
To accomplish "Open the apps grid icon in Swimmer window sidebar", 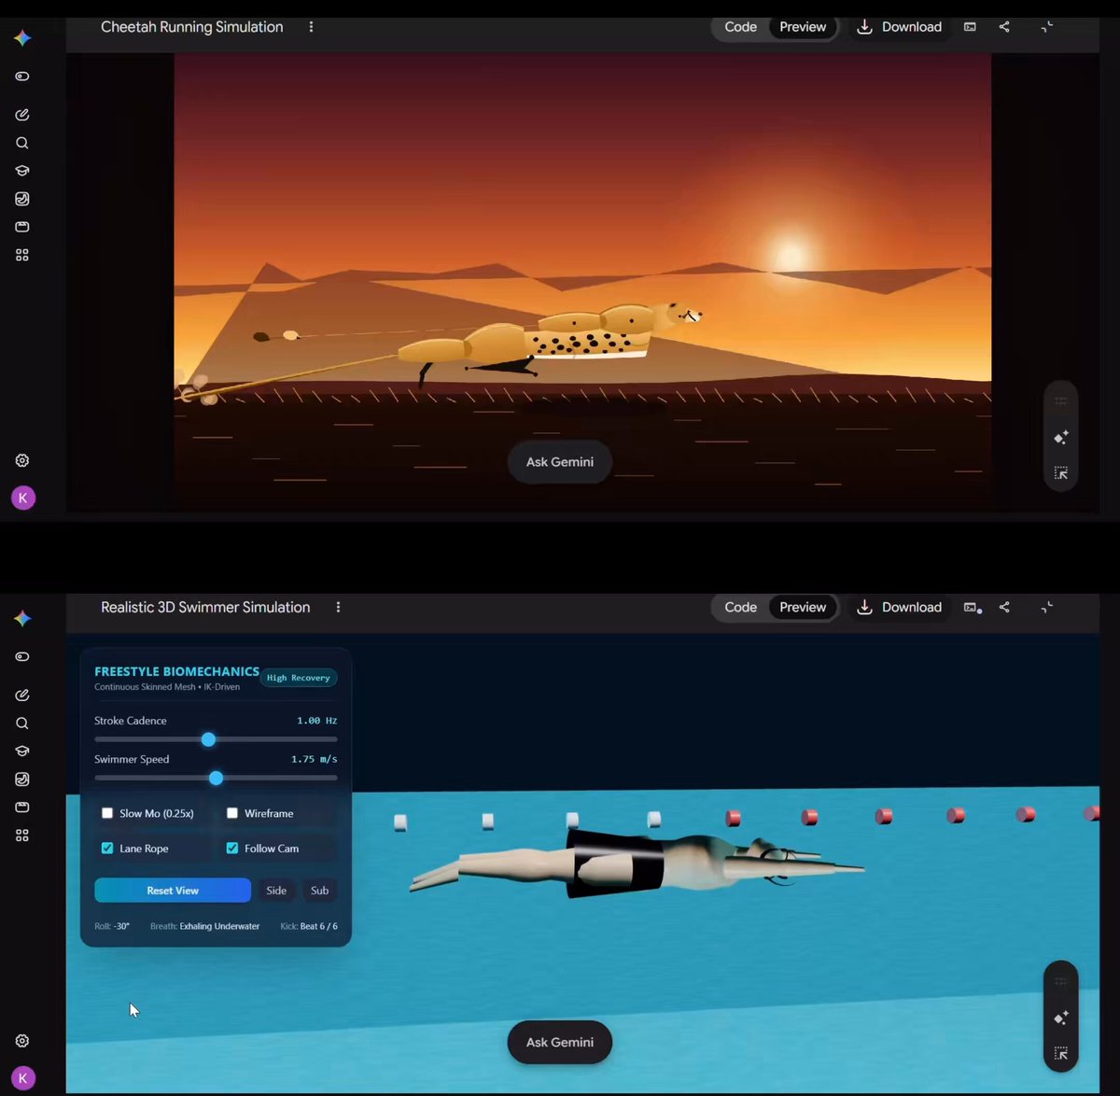I will pyautogui.click(x=22, y=836).
